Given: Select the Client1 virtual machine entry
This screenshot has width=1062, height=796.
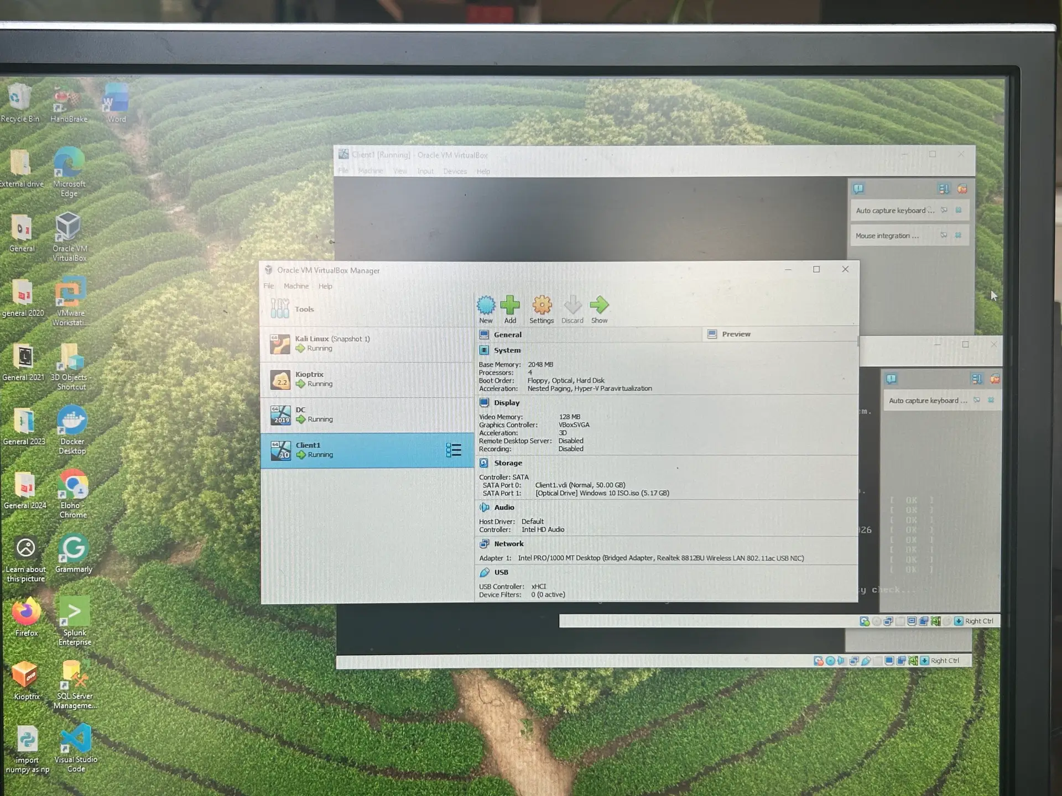Looking at the screenshot, I should tap(367, 450).
